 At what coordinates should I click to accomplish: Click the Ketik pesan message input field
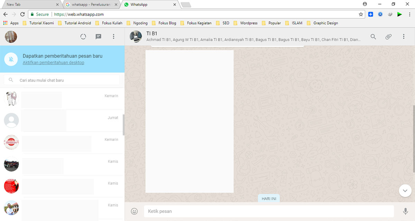242,211
